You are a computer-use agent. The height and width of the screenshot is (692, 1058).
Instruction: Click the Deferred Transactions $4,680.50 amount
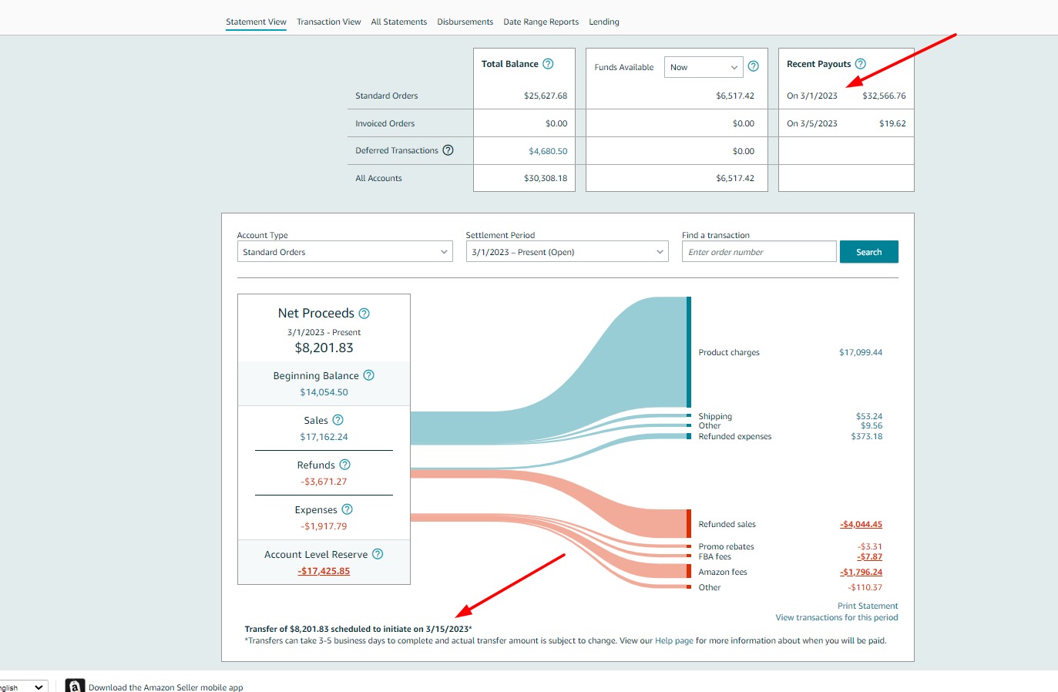[547, 151]
